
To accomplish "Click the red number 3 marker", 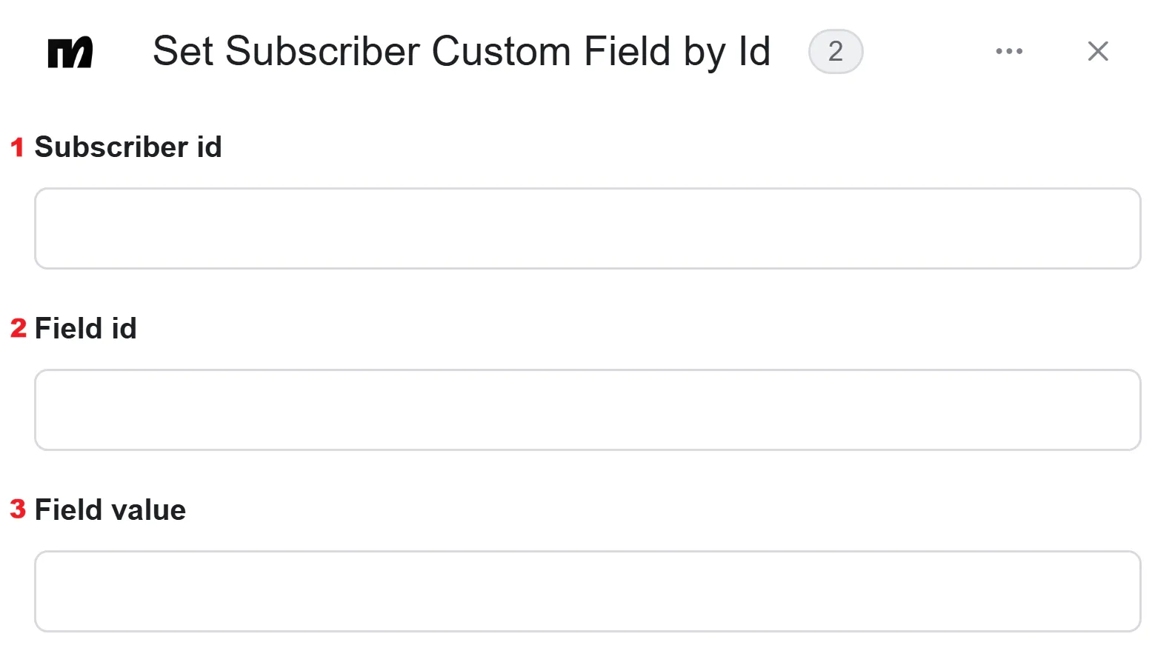I will [19, 510].
